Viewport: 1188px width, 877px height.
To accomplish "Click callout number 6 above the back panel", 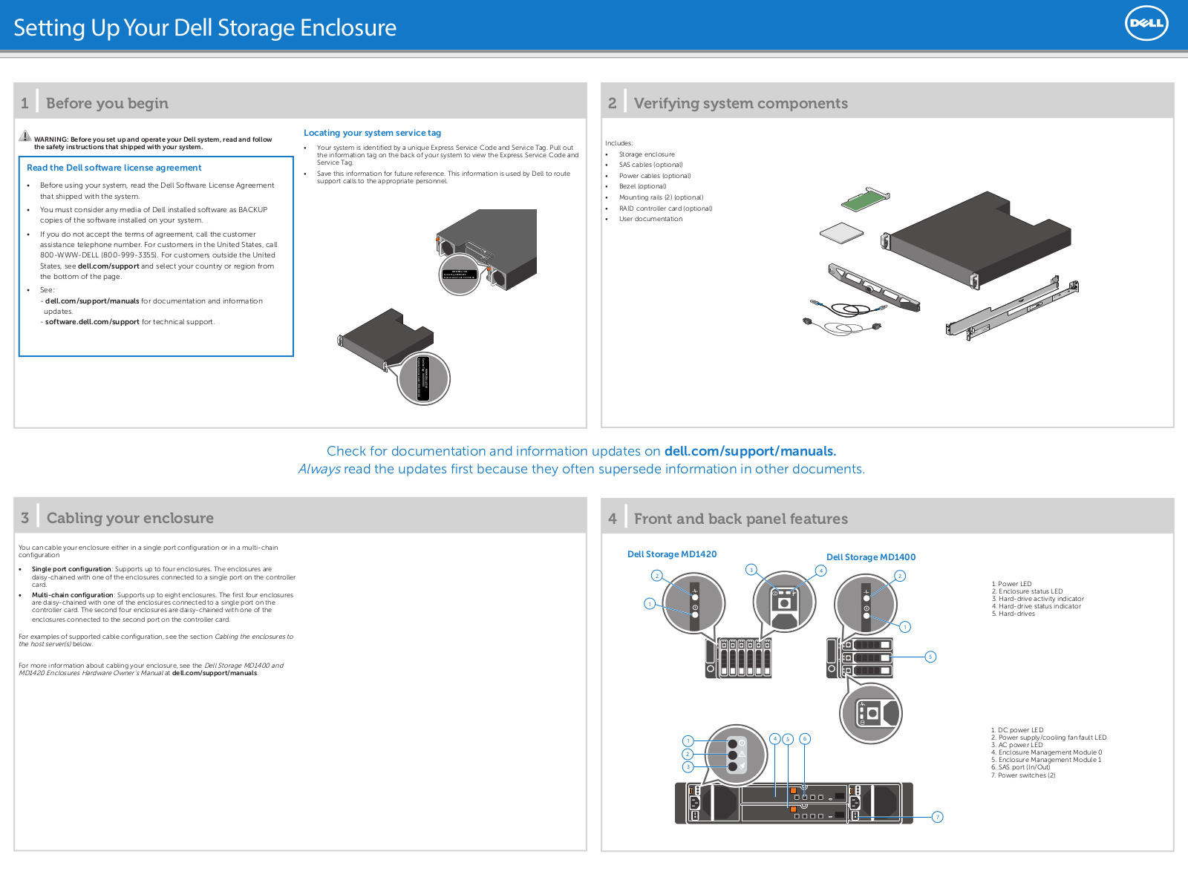I will pos(805,738).
